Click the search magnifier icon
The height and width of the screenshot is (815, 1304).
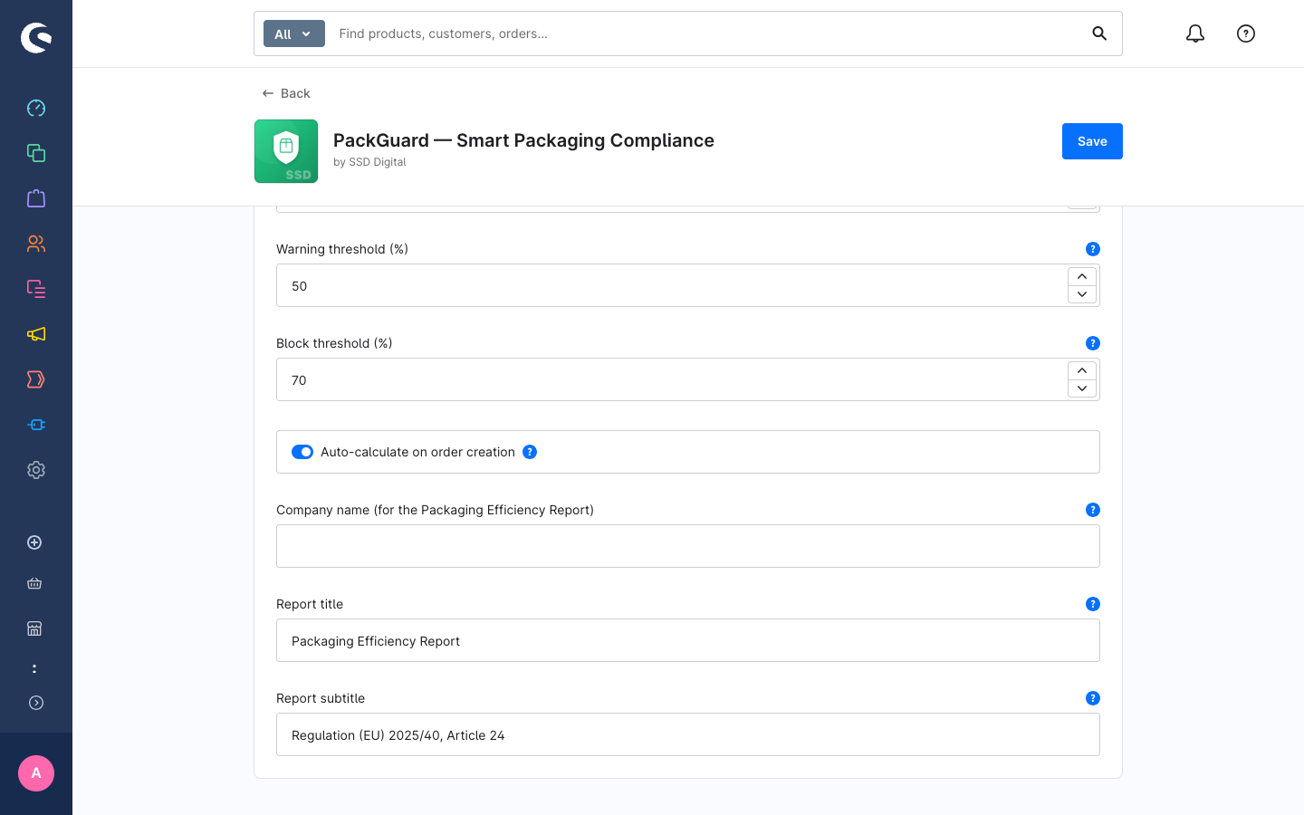(x=1099, y=34)
